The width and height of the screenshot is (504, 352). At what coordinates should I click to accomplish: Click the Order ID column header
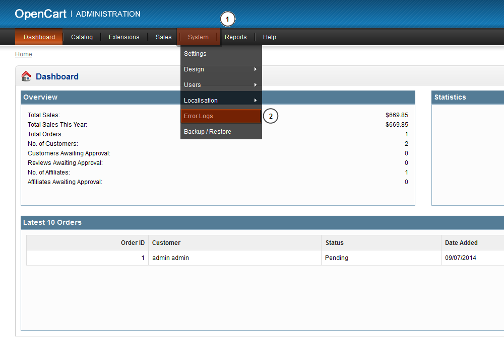87,243
